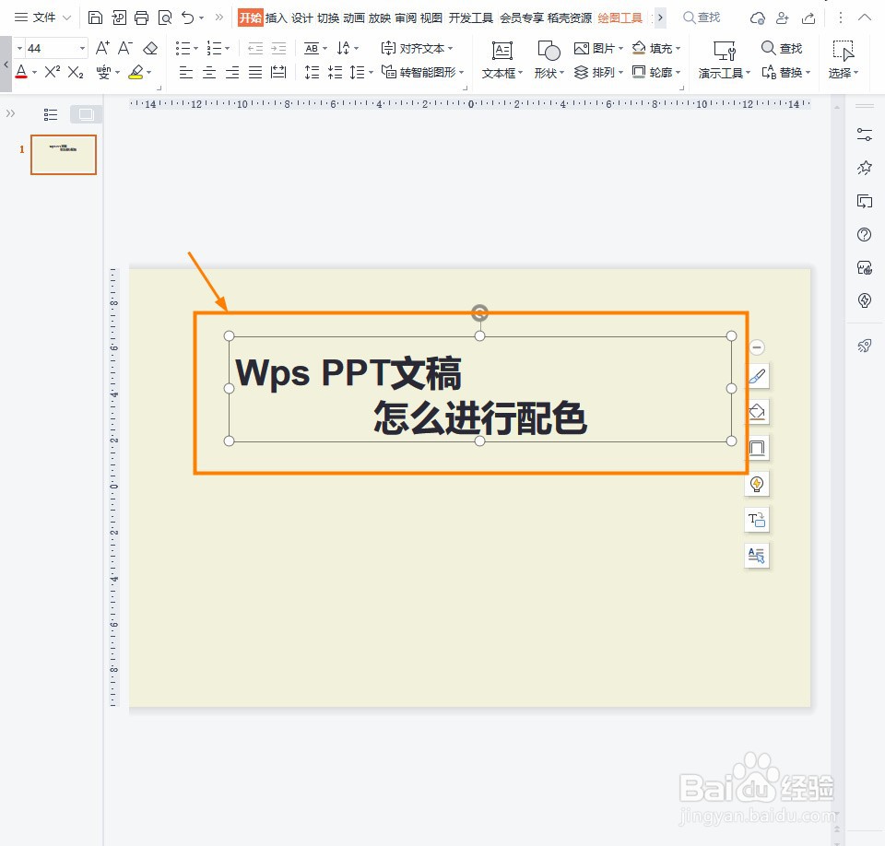Viewport: 885px width, 846px height.
Task: Align text right
Action: click(x=232, y=72)
